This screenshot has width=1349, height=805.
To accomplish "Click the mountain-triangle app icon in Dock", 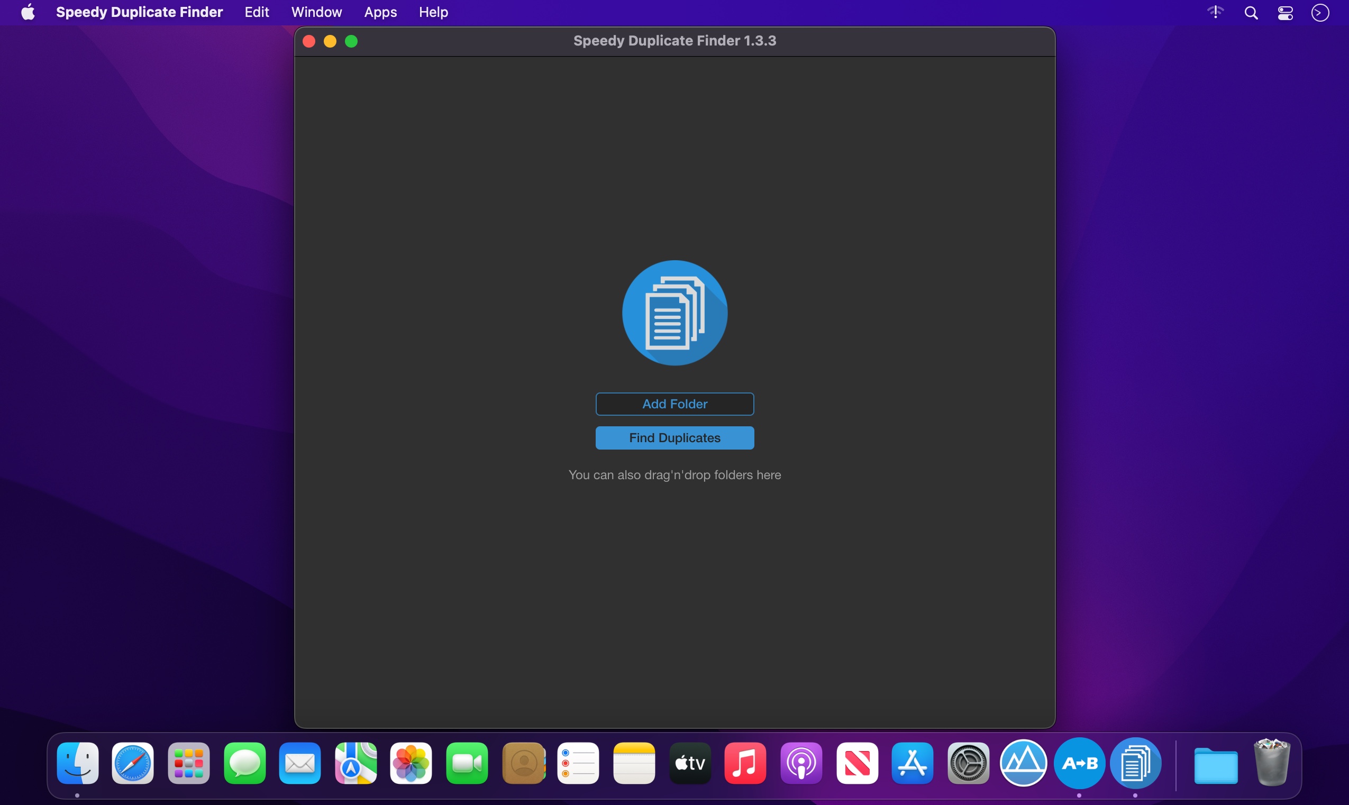I will click(1024, 763).
